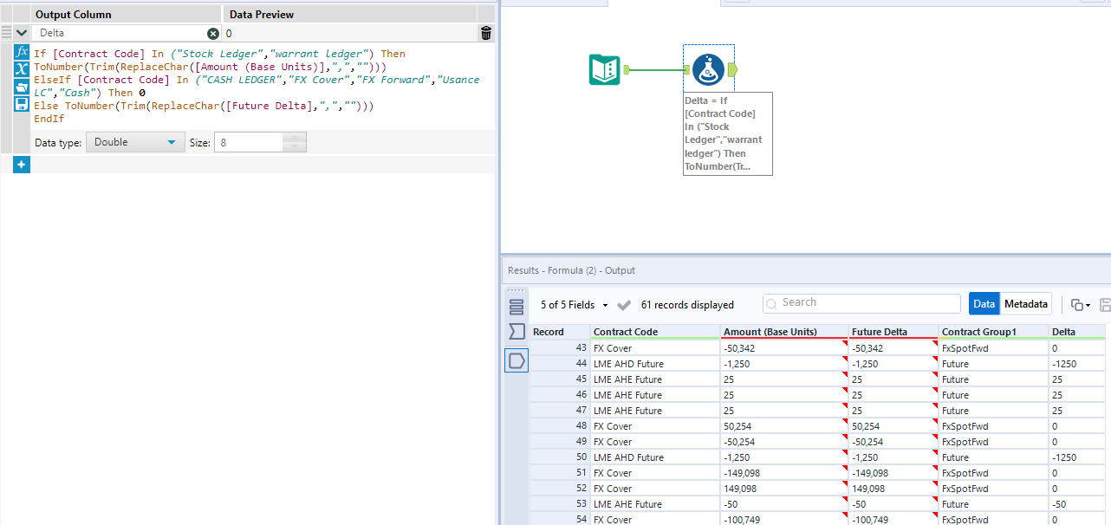Select the Formula tool on canvas

pos(708,69)
